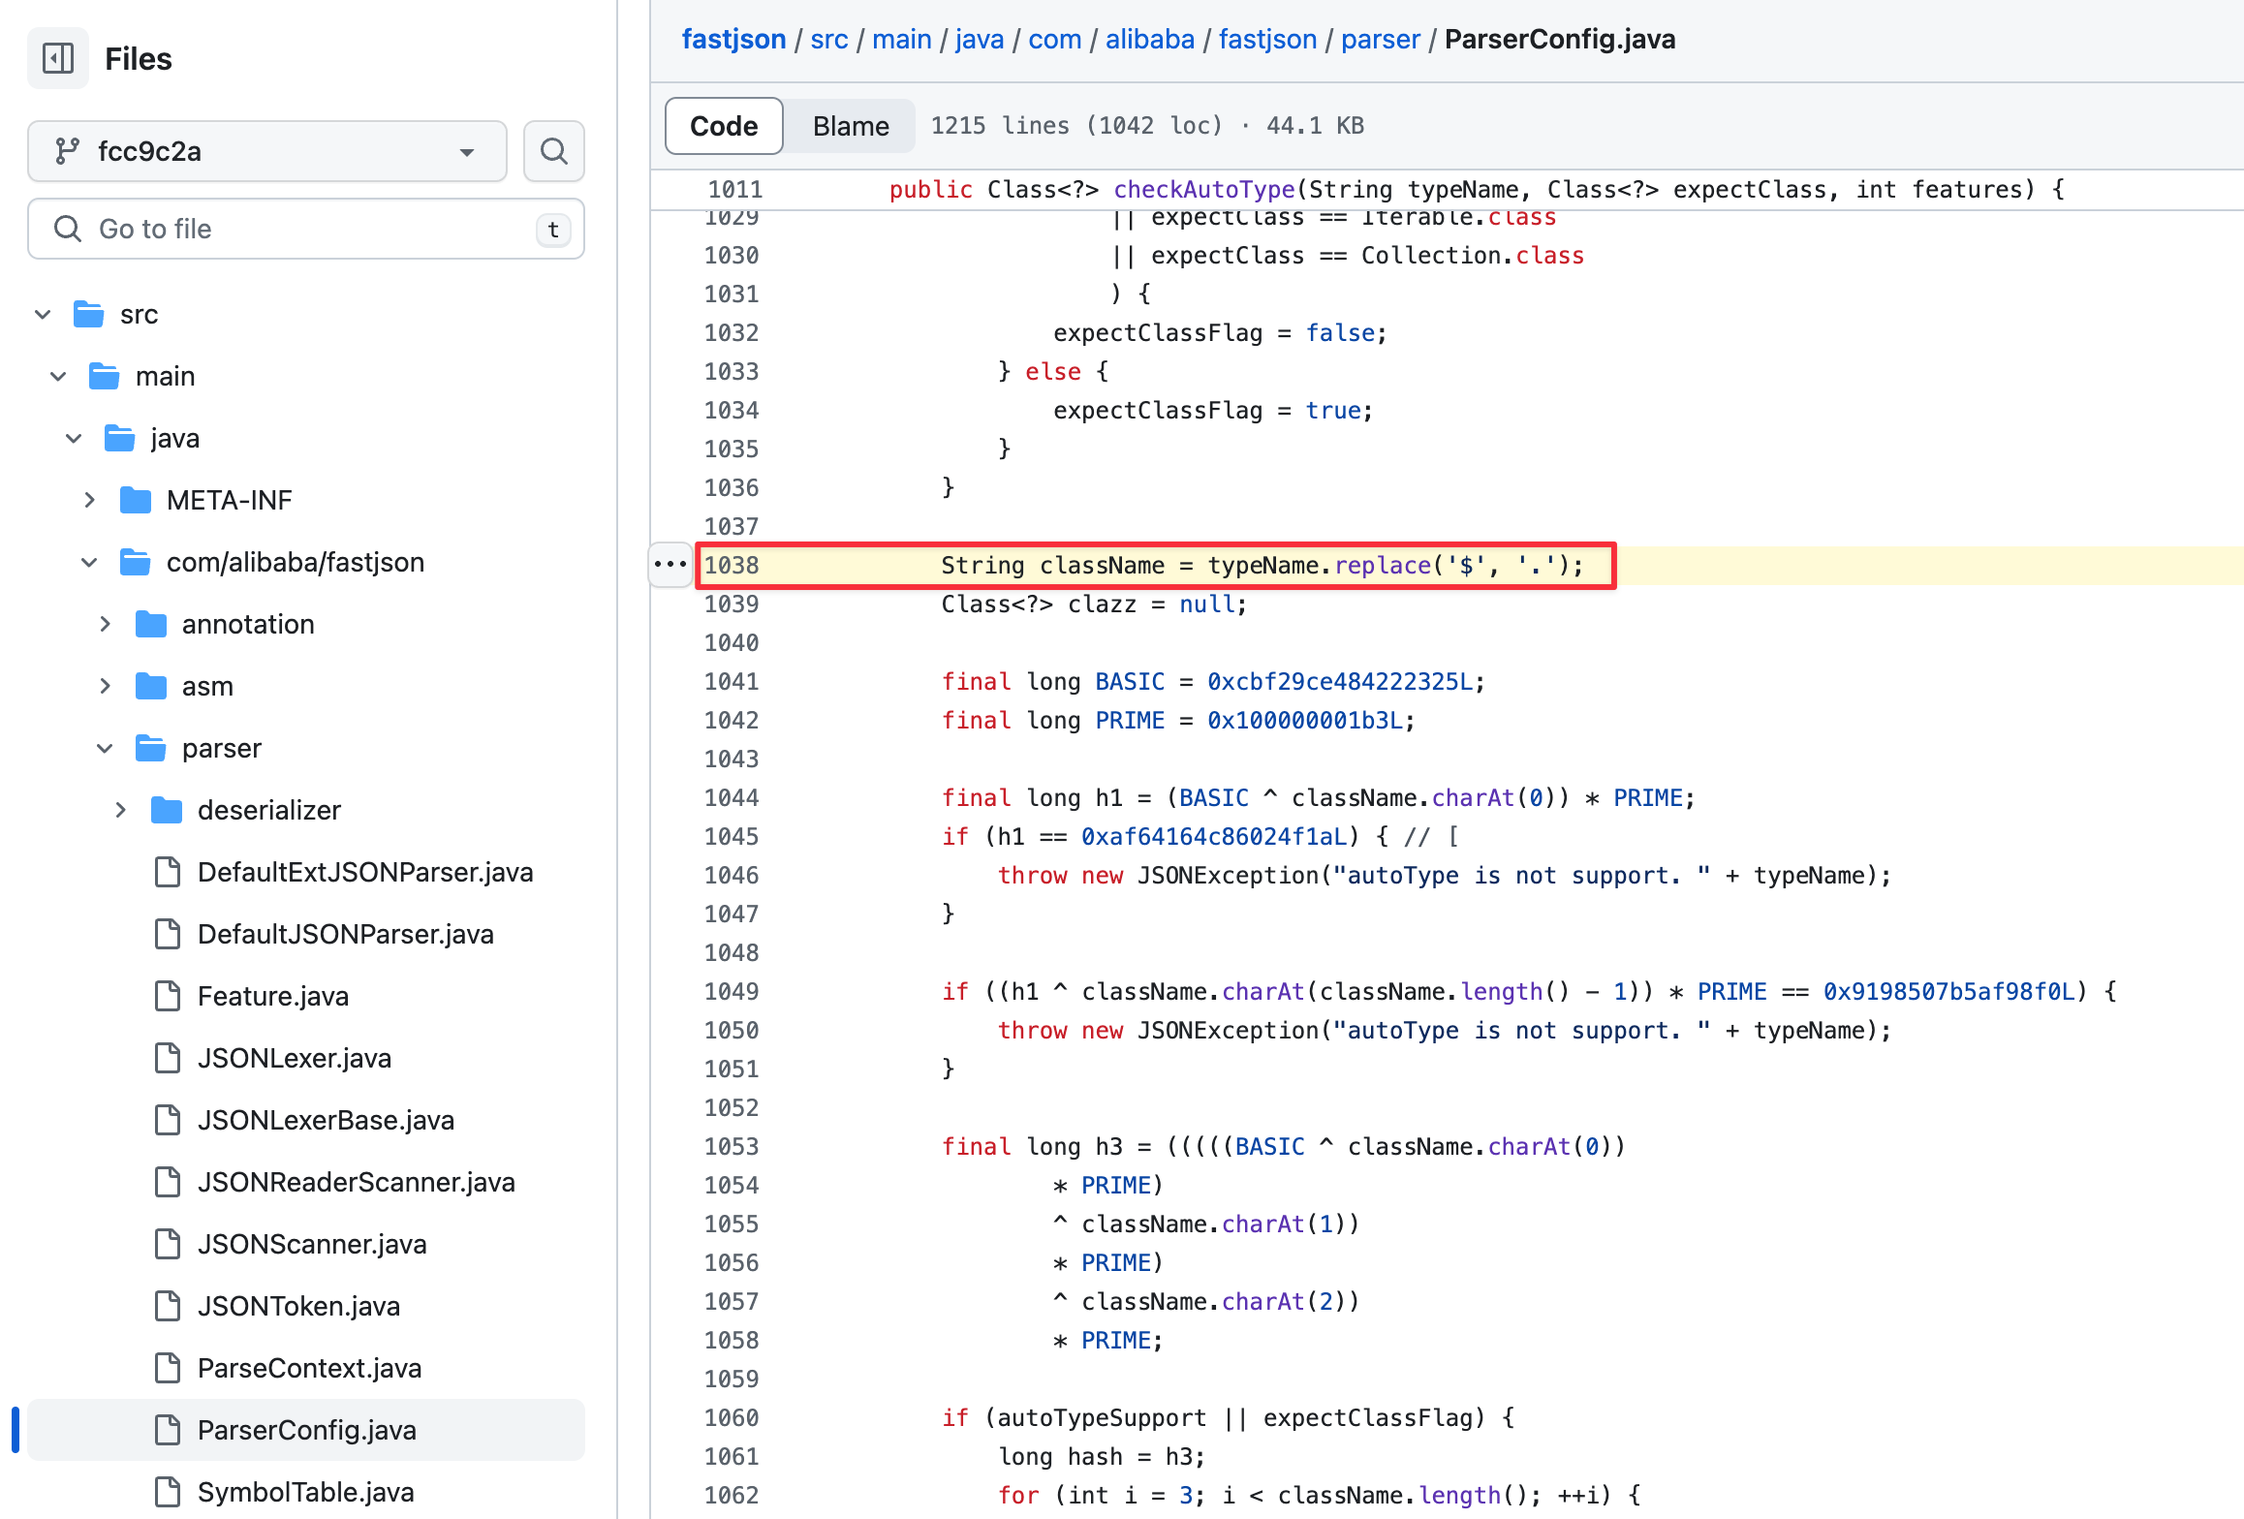Switch to the Code tab

[724, 126]
